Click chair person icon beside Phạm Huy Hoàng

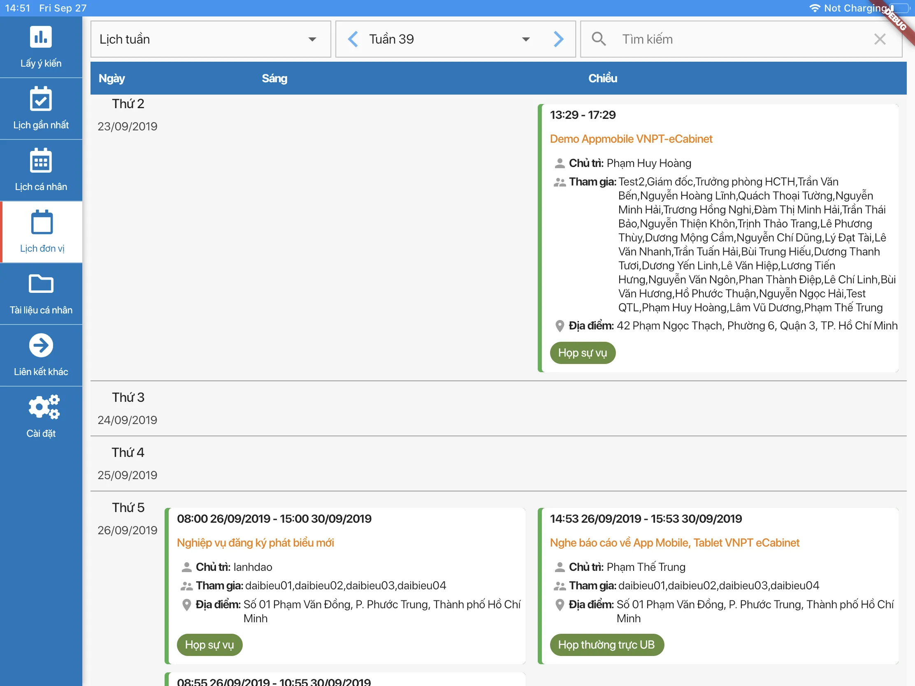[560, 163]
